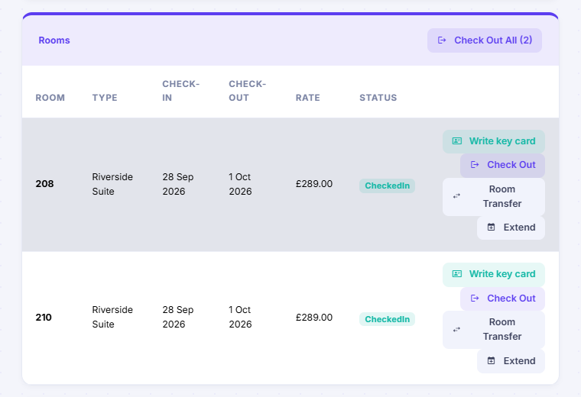Click the Check Out All (2) button
Screen dimensions: 581x397
click(x=484, y=40)
